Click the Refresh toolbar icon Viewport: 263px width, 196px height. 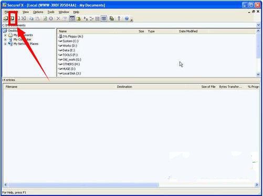[45, 18]
